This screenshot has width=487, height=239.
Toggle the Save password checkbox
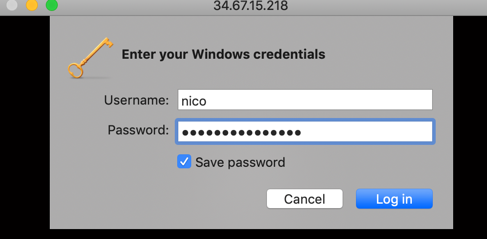tap(184, 162)
